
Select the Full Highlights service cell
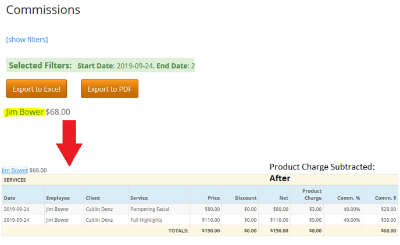click(146, 220)
